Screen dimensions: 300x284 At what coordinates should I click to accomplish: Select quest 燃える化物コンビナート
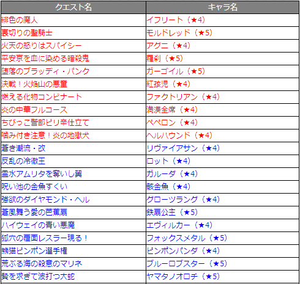click(x=42, y=97)
